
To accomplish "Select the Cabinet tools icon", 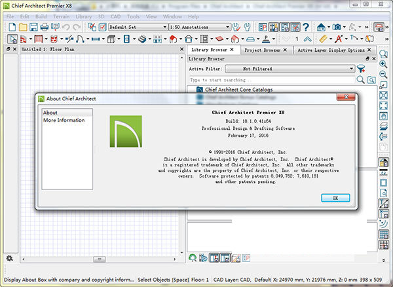I will click(111, 39).
